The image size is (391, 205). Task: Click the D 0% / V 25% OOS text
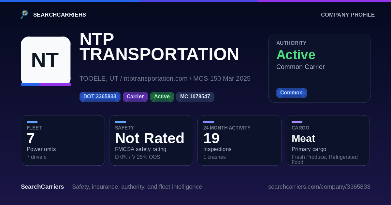pyautogui.click(x=138, y=157)
